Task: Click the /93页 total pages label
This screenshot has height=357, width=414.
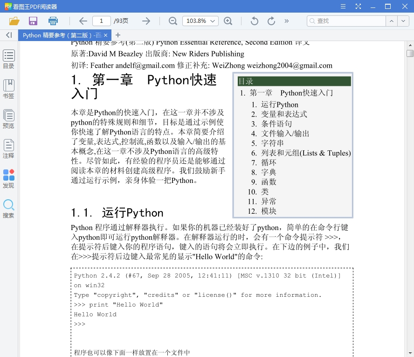Action: pyautogui.click(x=121, y=21)
